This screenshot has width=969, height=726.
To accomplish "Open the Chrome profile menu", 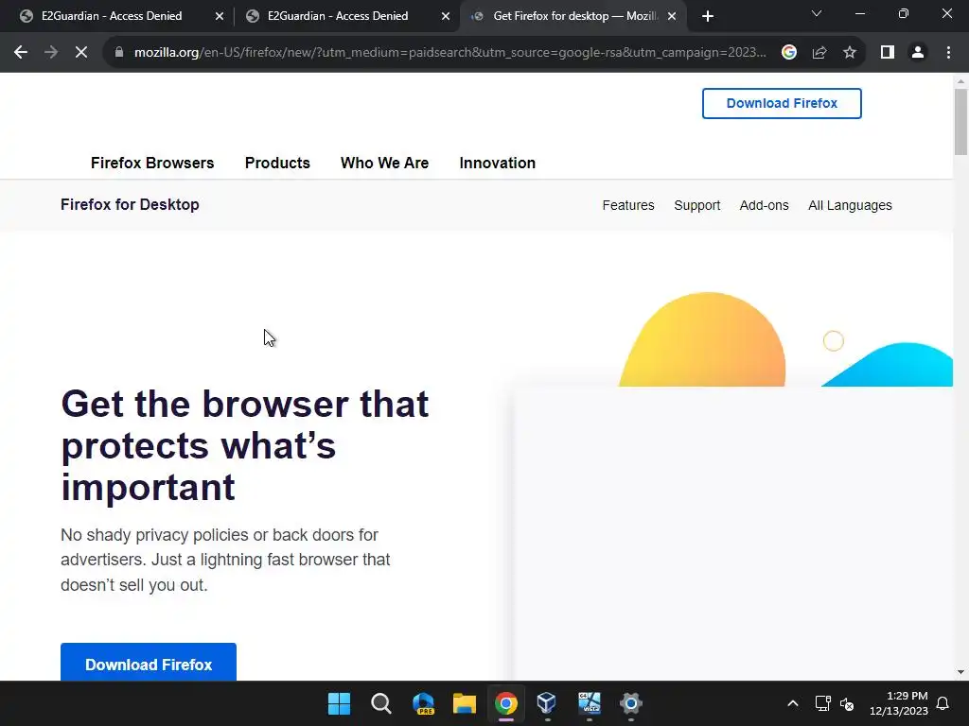I will coord(918,53).
